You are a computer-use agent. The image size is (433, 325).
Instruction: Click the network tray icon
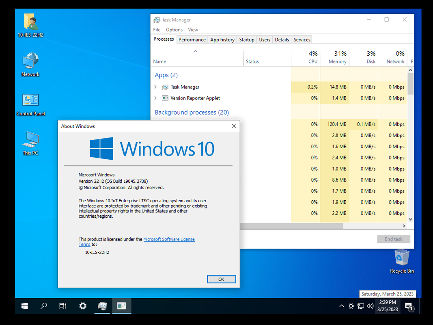tap(361, 306)
